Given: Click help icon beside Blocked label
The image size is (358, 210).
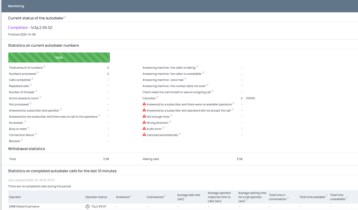Looking at the screenshot, I should click(x=22, y=140).
